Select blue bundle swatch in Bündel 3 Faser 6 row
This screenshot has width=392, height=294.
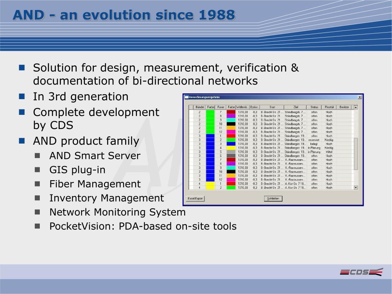pos(210,156)
